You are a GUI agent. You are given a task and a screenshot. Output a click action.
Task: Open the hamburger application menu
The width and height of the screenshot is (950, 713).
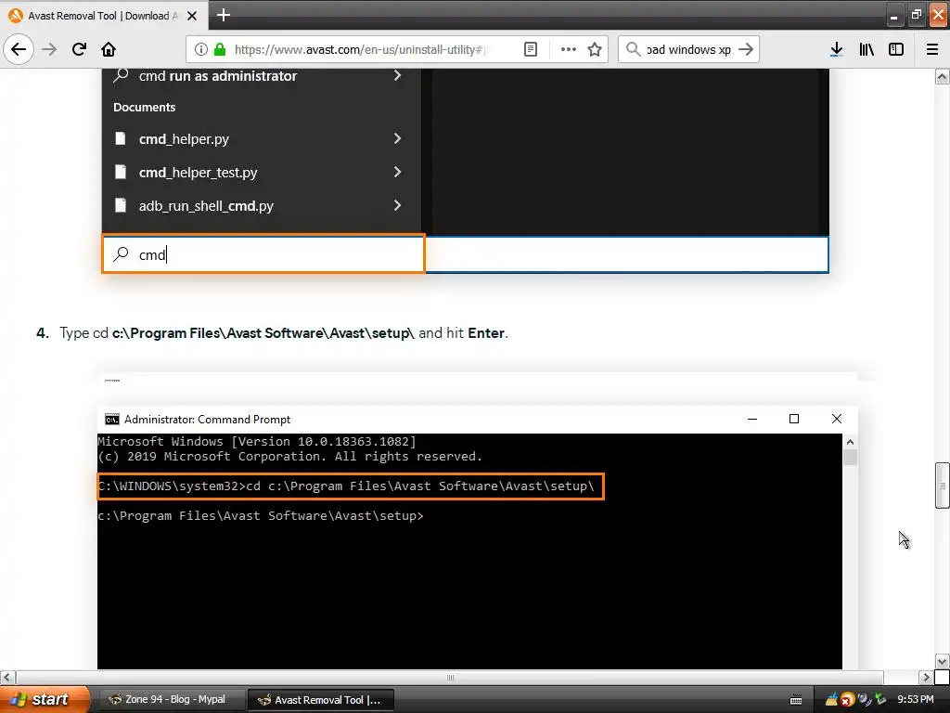(x=932, y=49)
